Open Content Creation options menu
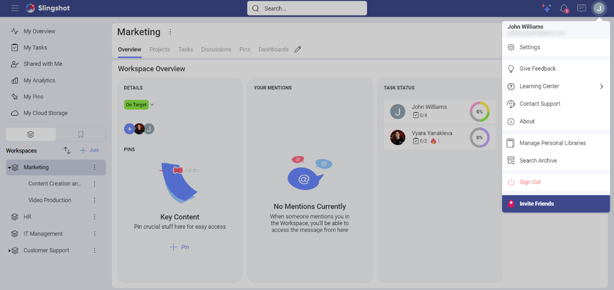The image size is (614, 290). point(95,184)
